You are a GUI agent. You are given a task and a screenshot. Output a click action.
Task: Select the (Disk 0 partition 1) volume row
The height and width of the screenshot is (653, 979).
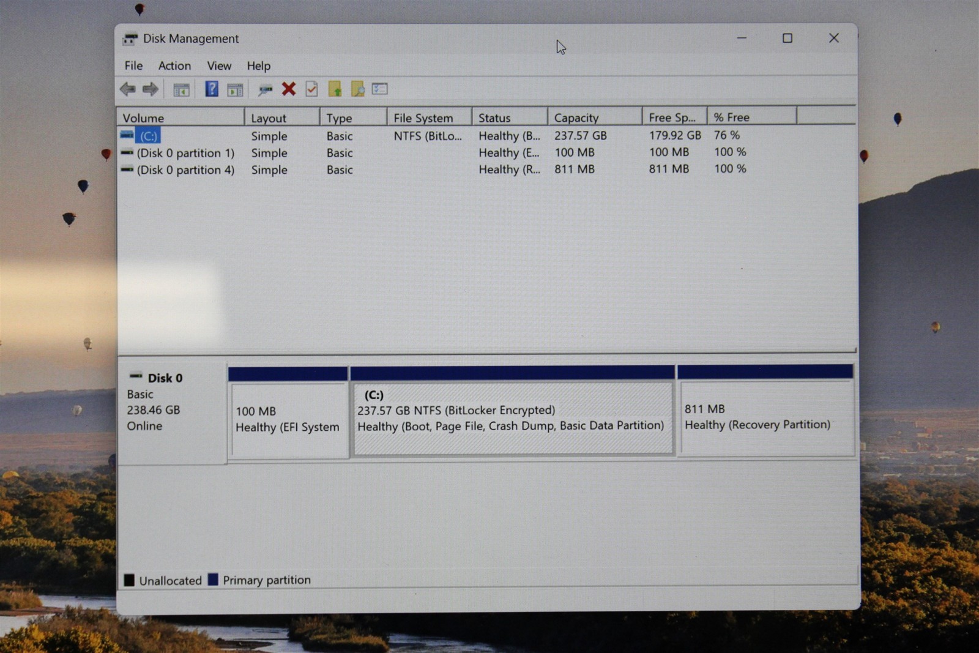185,153
